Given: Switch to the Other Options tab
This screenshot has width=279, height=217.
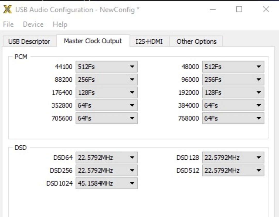Looking at the screenshot, I should 196,42.
